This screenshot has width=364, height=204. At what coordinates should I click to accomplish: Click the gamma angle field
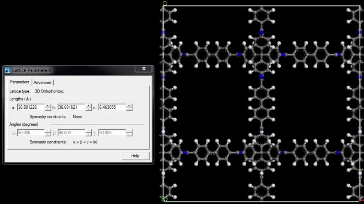point(112,132)
